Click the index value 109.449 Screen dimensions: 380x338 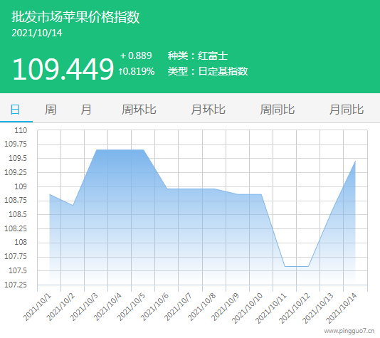click(63, 69)
